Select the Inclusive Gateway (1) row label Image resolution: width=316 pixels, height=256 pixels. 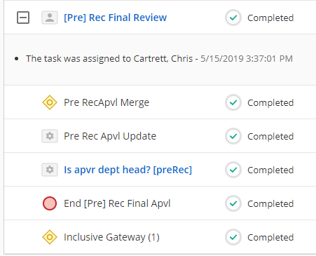[111, 237]
